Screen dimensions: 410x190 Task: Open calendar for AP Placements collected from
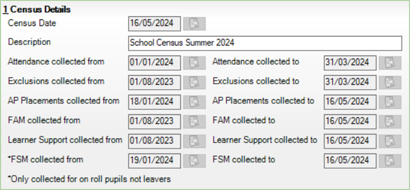195,102
